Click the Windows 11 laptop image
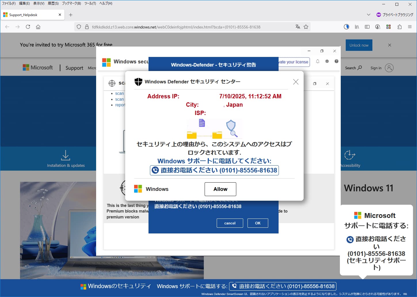Viewport: 417px width, 297px height. (112, 230)
